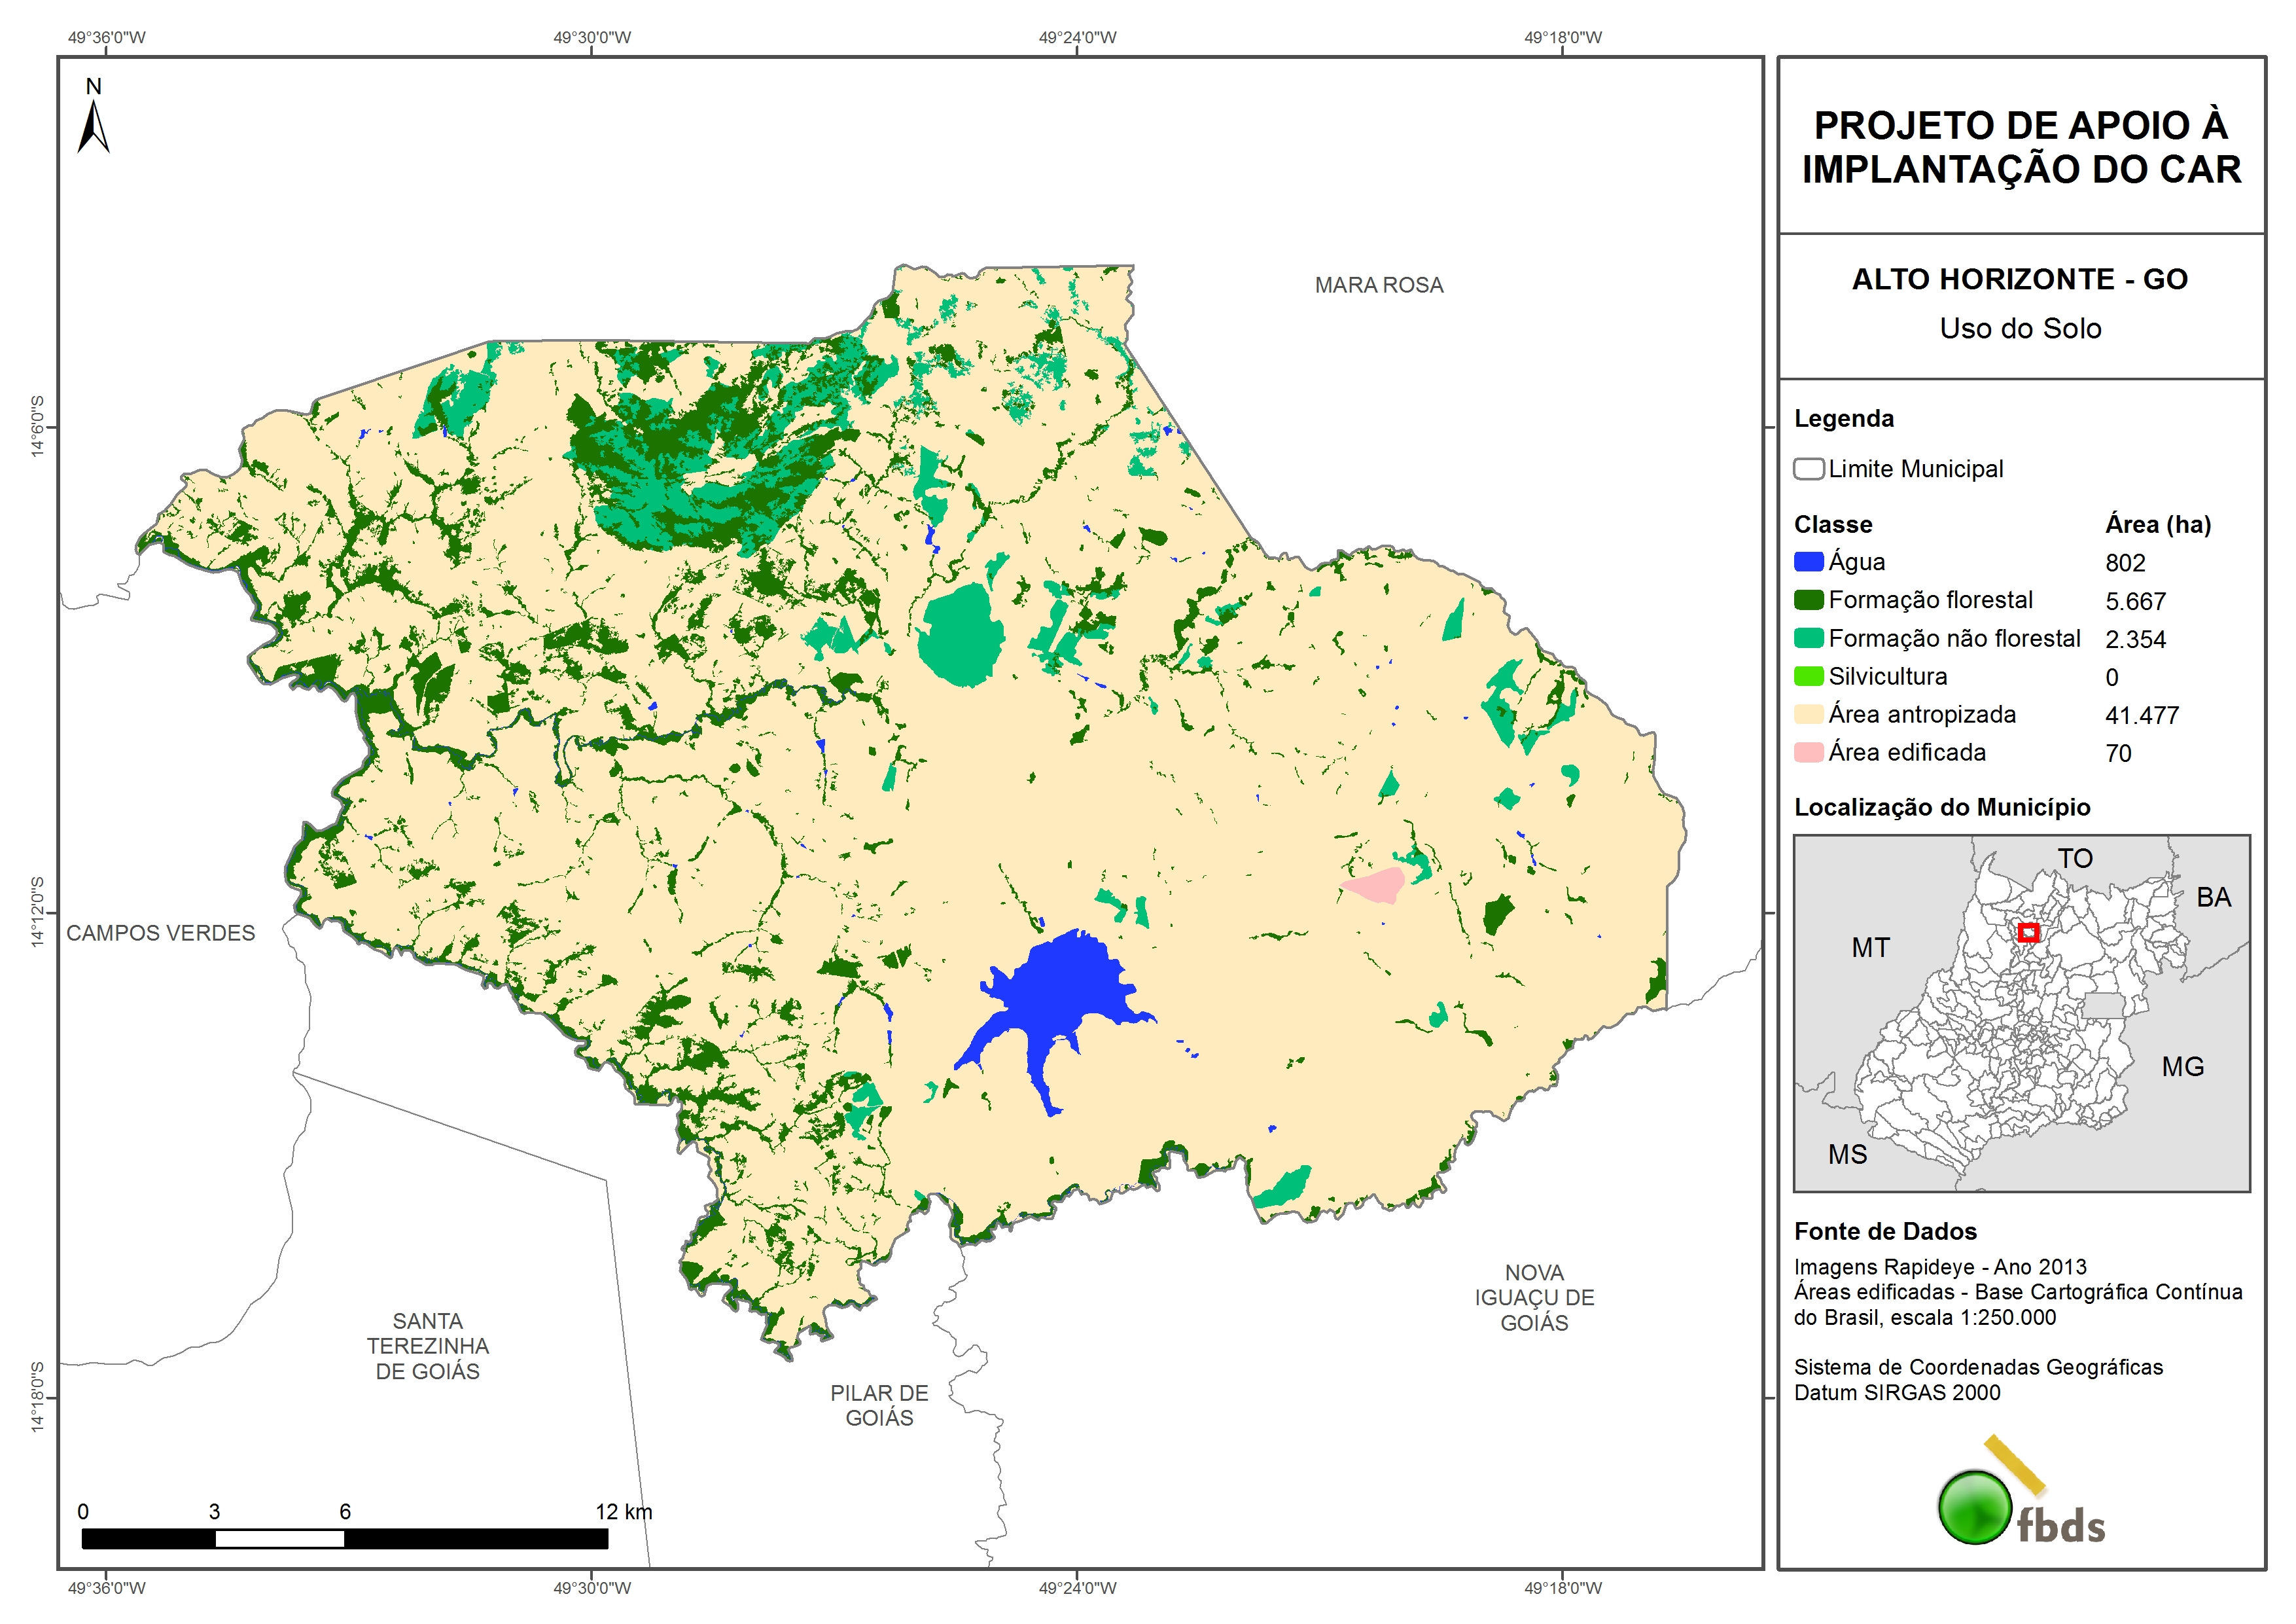Image resolution: width=2296 pixels, height=1624 pixels.
Task: Click the SANTA TEREZINHA DE GOIÁS label
Action: pyautogui.click(x=427, y=1346)
